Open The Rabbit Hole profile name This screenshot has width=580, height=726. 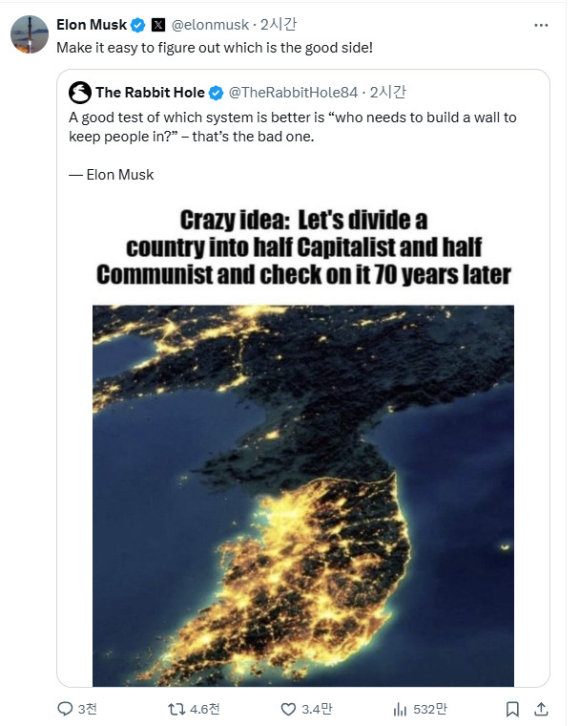tap(151, 93)
